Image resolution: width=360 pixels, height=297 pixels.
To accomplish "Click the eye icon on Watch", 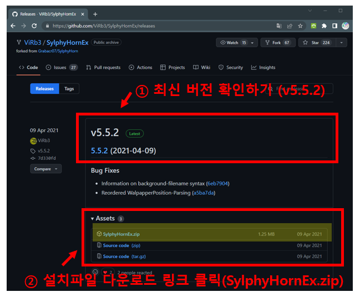I will 222,43.
